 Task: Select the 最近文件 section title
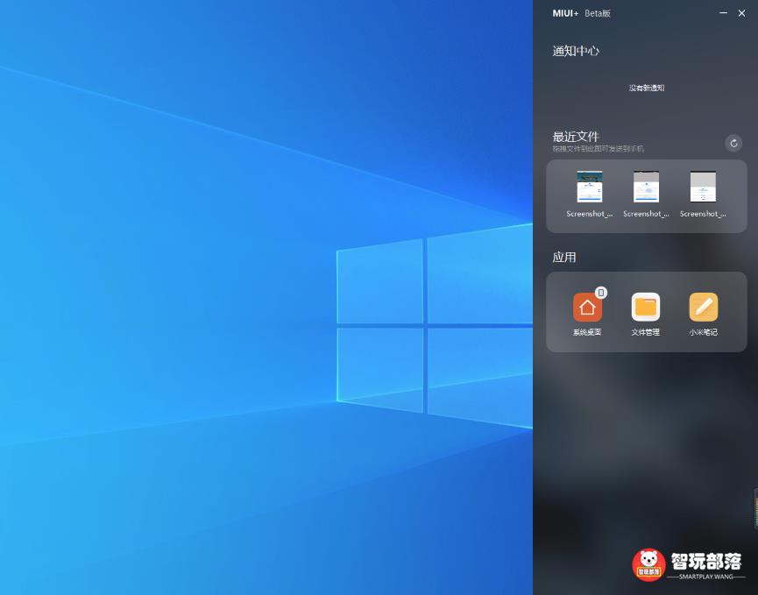pyautogui.click(x=576, y=137)
